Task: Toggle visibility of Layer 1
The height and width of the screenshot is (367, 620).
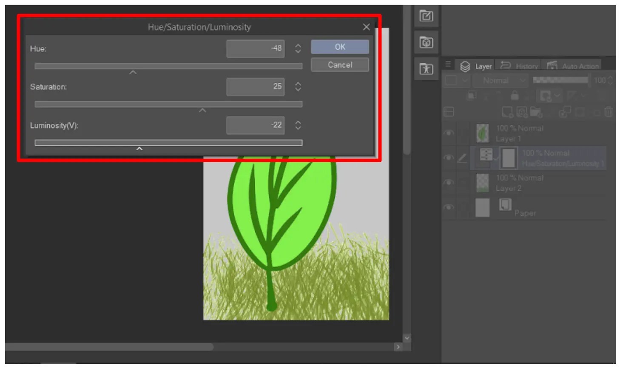Action: [449, 133]
